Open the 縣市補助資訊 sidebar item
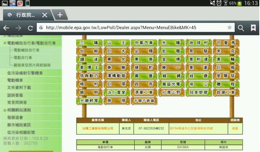The image size is (260, 152). 19,125
